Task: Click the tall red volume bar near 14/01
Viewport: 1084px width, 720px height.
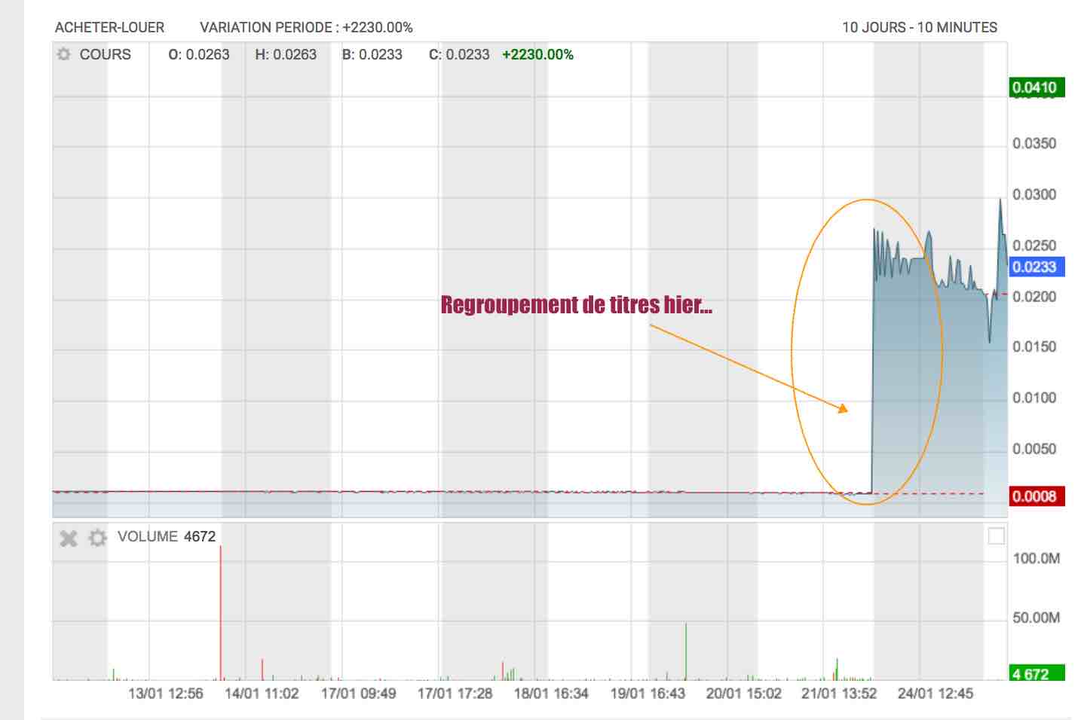Action: point(221,613)
